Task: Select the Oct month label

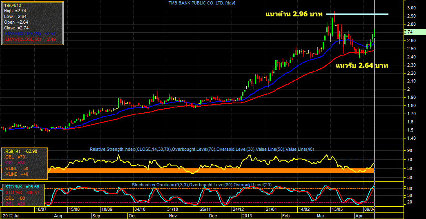Action: (x=132, y=216)
